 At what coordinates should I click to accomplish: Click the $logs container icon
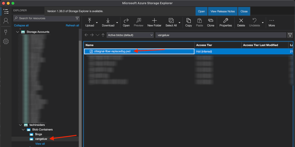[31, 134]
